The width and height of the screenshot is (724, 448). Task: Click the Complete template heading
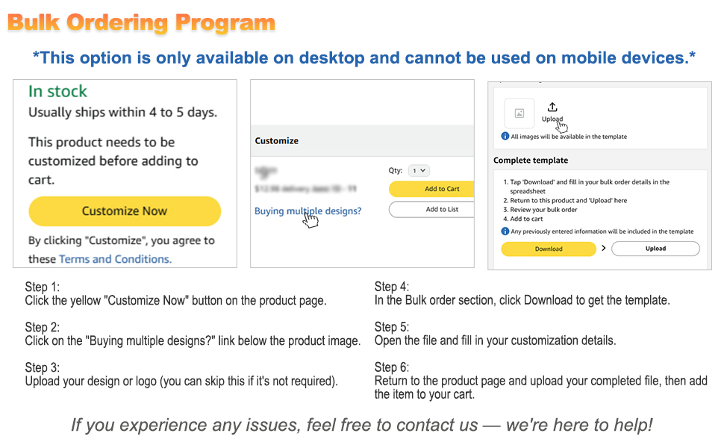tap(531, 161)
